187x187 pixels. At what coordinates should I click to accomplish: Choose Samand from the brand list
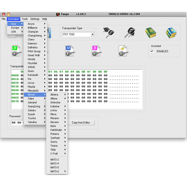point(35,103)
